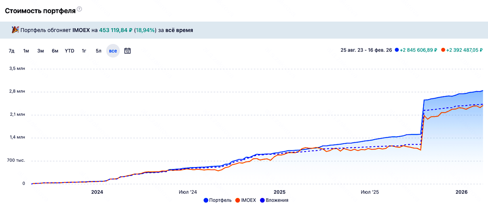Toggle Портфель series in legend
The height and width of the screenshot is (213, 488).
pyautogui.click(x=217, y=200)
